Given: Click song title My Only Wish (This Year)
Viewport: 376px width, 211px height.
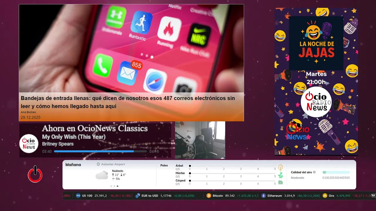Looking at the screenshot, I should coord(74,137).
